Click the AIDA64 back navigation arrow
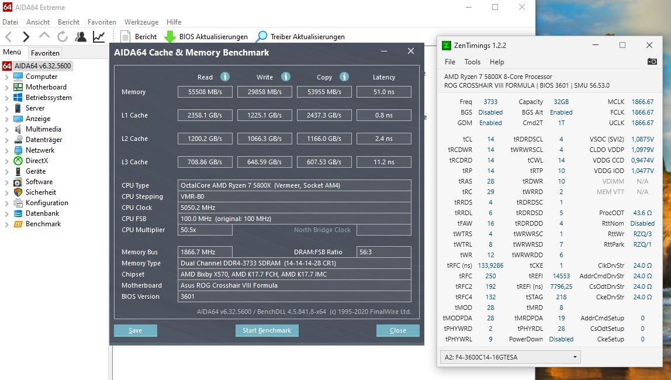This screenshot has height=380, width=671. click(8, 37)
